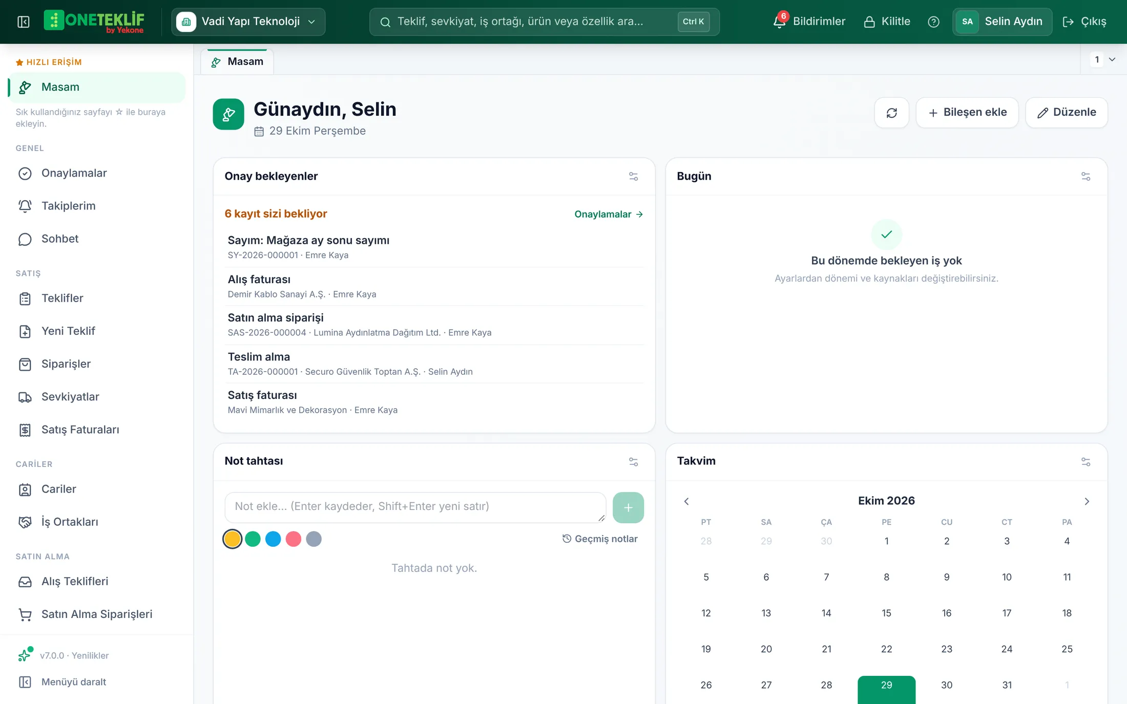Select the pink note color swatch
The image size is (1127, 704).
tap(293, 539)
